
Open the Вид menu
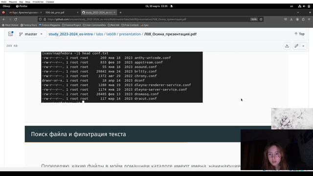[21, 2]
